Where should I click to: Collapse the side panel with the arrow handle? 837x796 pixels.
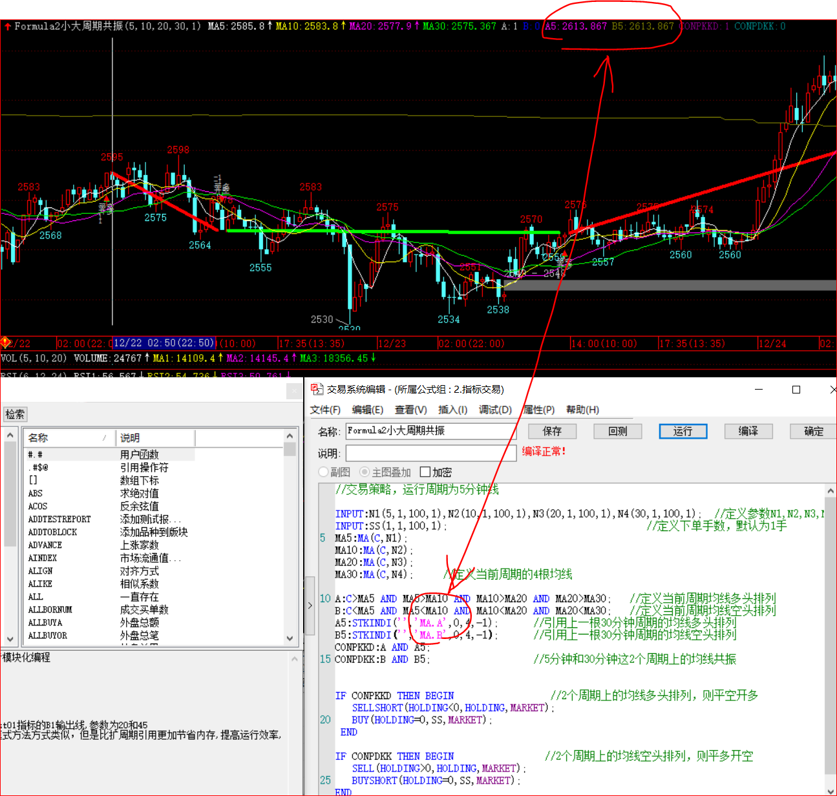click(x=310, y=605)
